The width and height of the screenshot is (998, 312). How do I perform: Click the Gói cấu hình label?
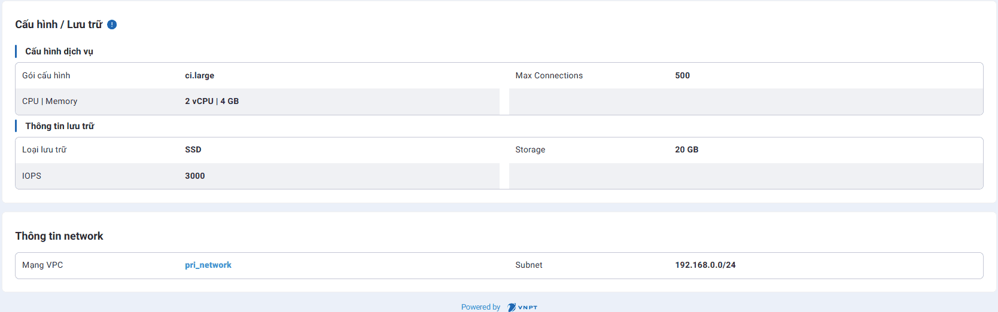pos(46,75)
